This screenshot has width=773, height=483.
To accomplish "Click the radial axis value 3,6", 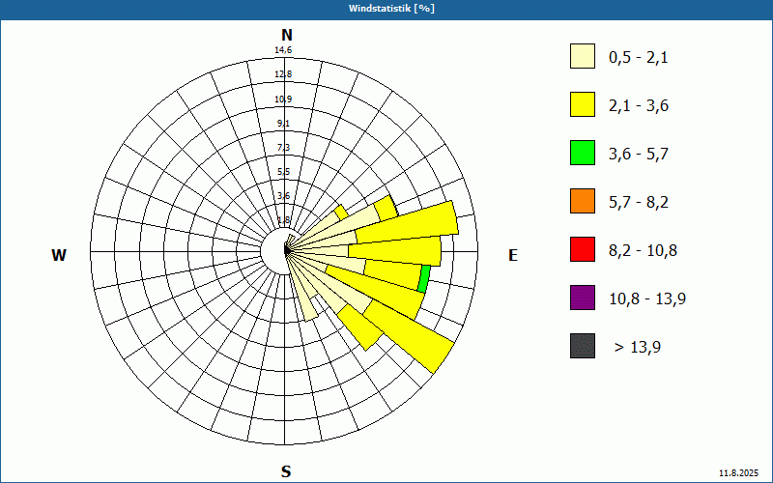I will click(283, 196).
